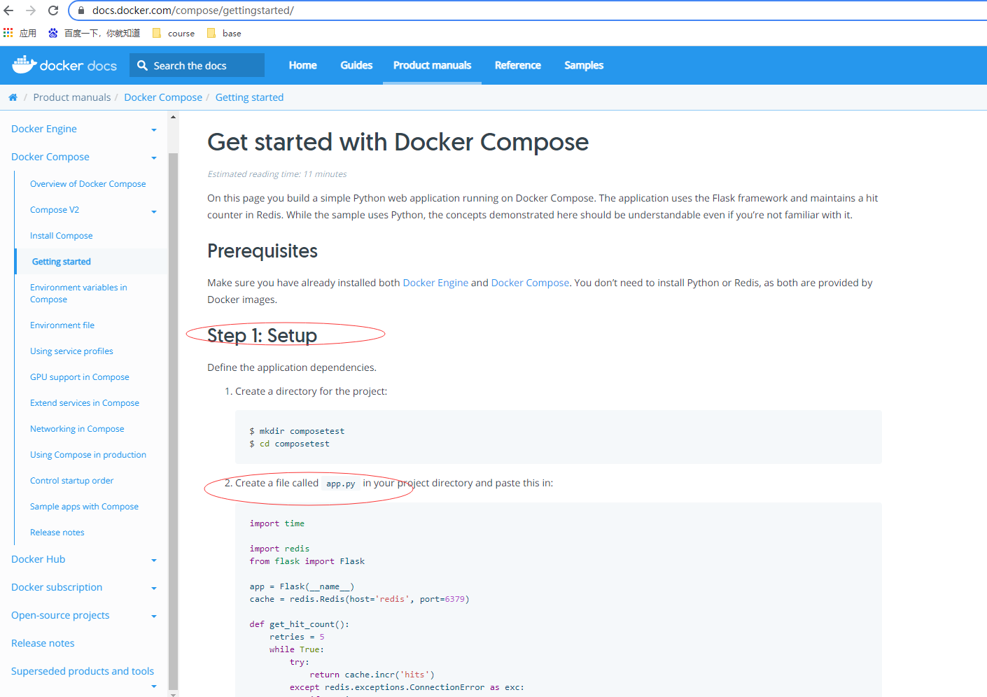Expand the Docker subscription caret
The height and width of the screenshot is (697, 987).
[154, 588]
